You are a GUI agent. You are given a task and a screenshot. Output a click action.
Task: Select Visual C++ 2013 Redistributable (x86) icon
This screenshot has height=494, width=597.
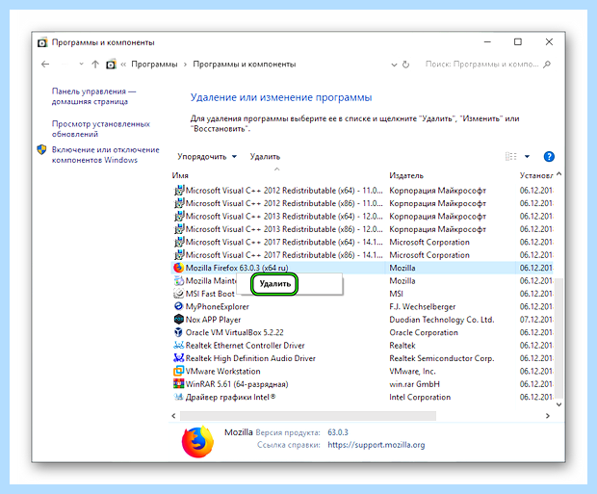coord(179,229)
